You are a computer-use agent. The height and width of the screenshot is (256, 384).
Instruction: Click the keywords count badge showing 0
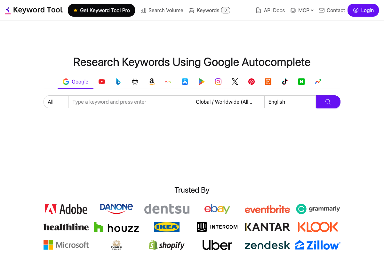[226, 10]
